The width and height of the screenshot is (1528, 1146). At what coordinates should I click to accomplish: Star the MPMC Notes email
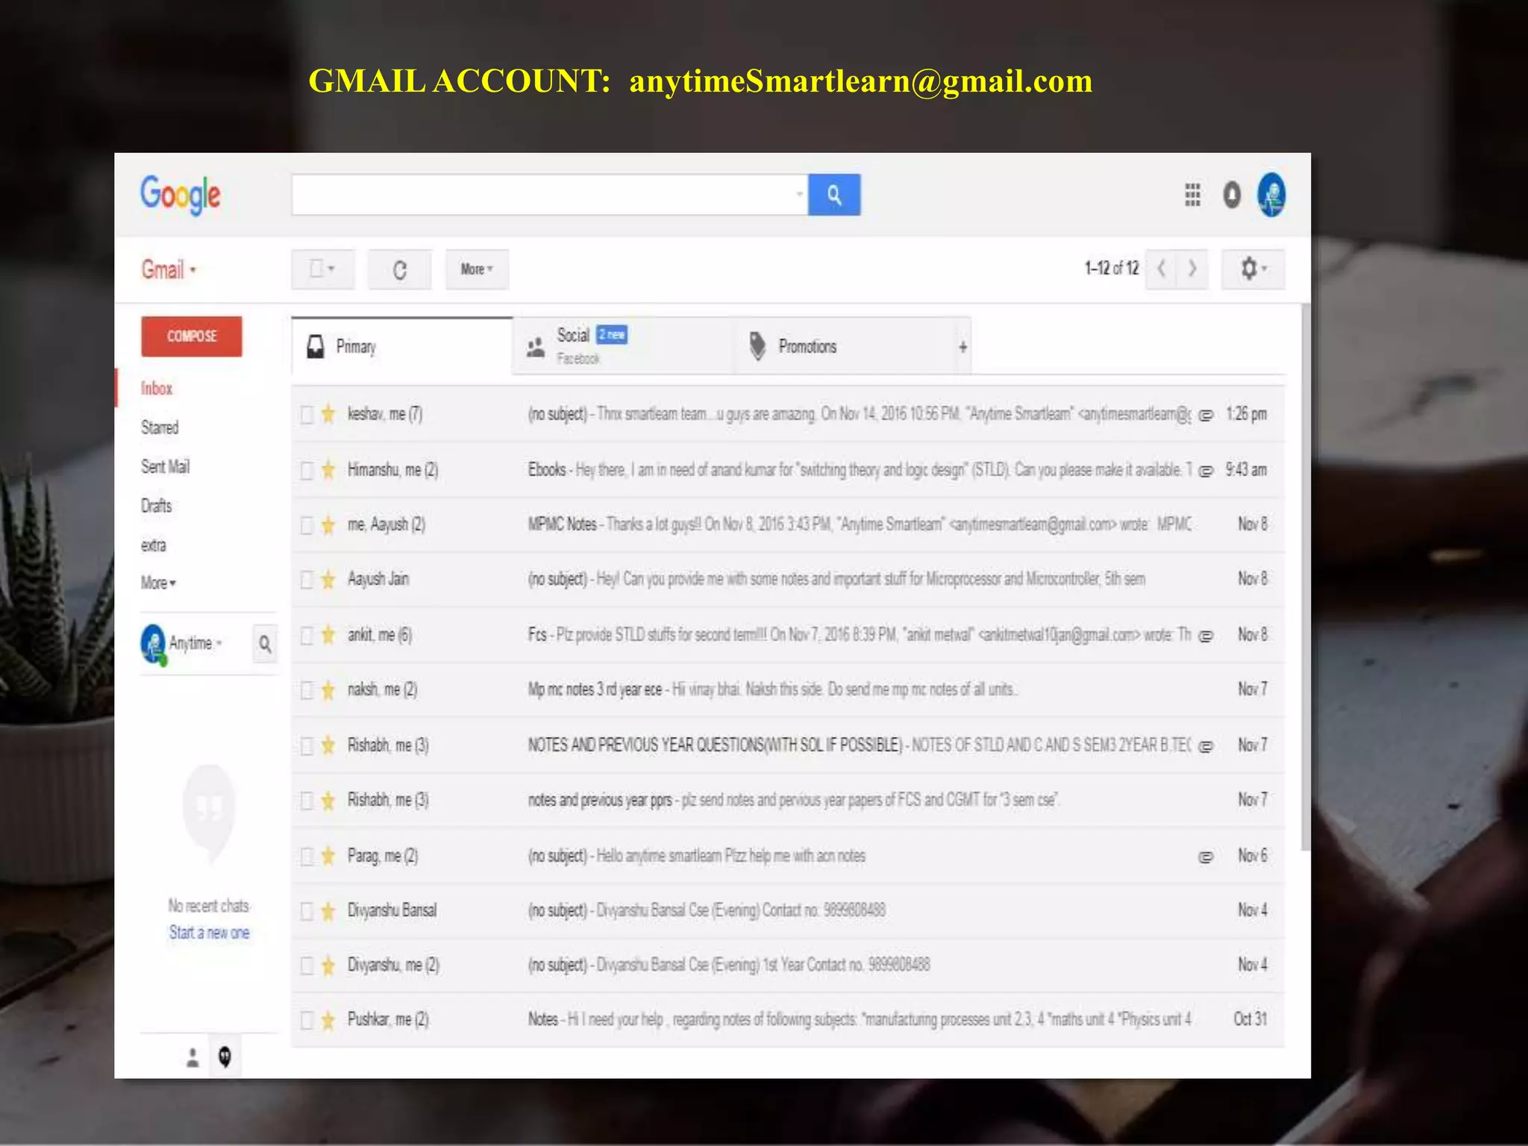coord(328,525)
